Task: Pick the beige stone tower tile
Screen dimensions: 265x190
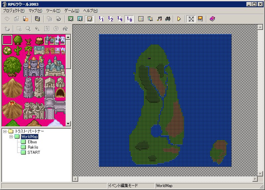Action: click(x=39, y=88)
